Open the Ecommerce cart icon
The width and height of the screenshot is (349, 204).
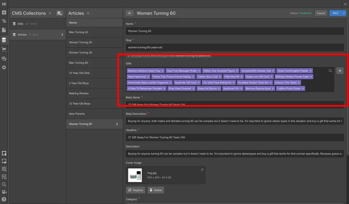(x=4, y=49)
